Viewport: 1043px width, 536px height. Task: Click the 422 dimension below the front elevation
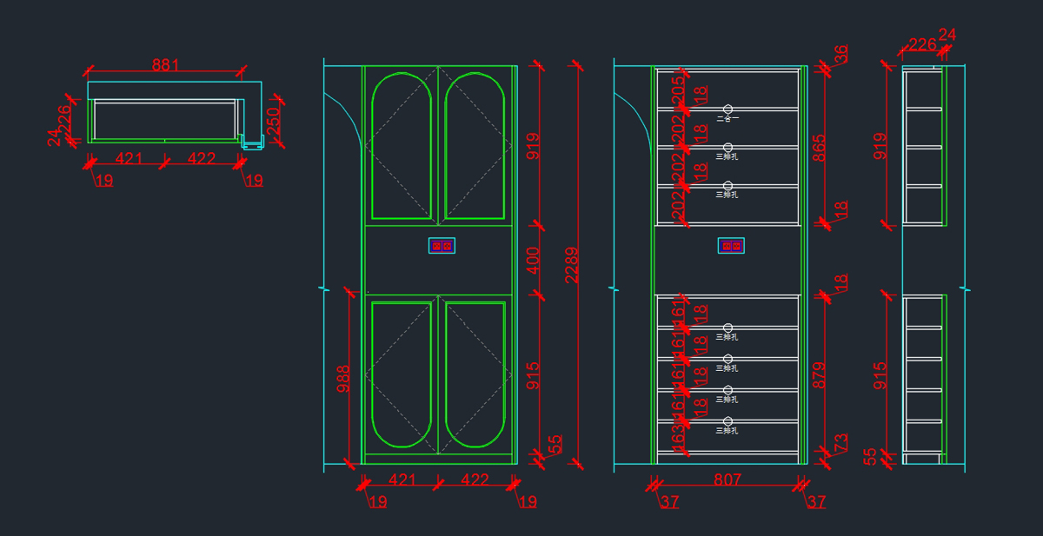coord(475,480)
